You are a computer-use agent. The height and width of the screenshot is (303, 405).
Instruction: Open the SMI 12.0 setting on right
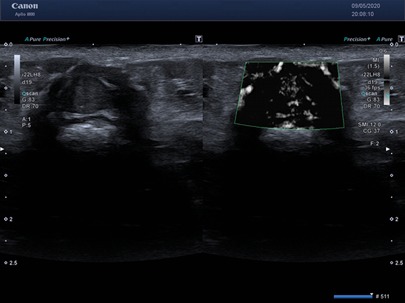click(x=369, y=125)
